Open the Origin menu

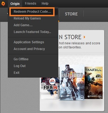pos(15,4)
